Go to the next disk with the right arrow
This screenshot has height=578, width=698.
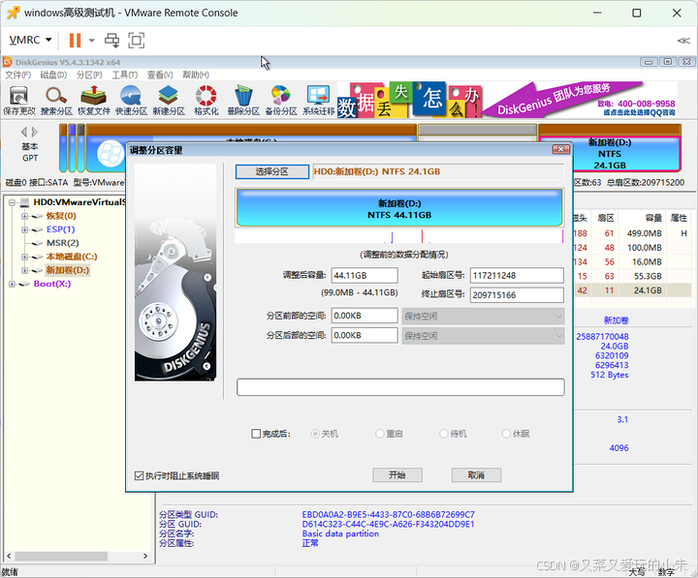pos(35,132)
